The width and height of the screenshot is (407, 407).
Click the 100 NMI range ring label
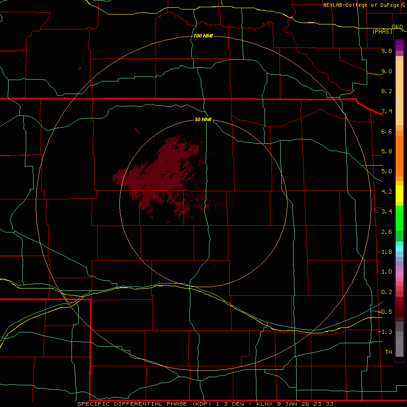point(203,36)
